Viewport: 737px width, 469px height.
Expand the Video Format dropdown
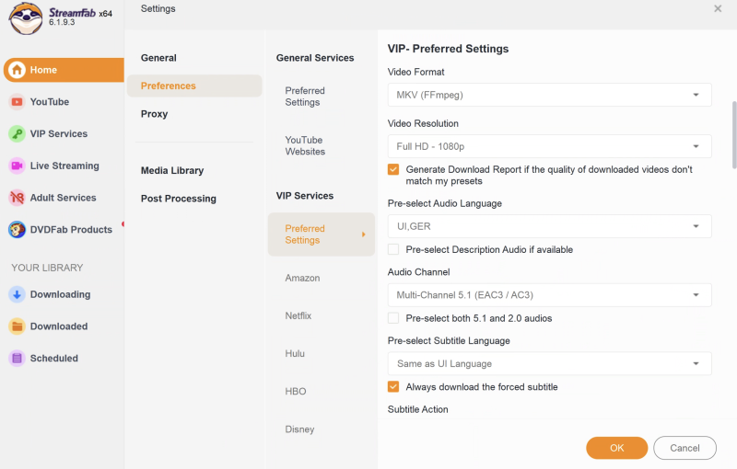coord(549,95)
